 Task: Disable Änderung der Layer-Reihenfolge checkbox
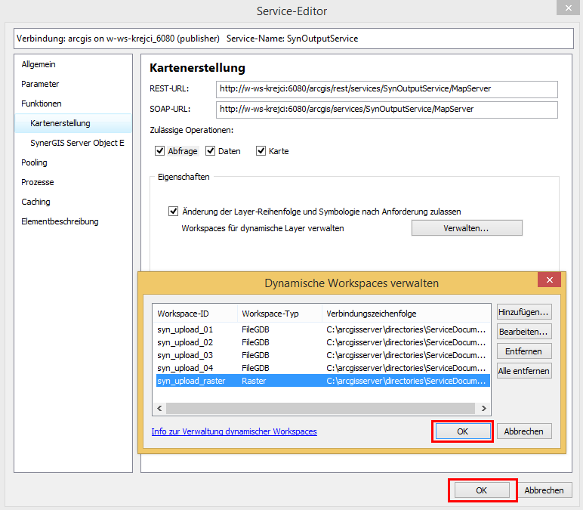point(174,212)
